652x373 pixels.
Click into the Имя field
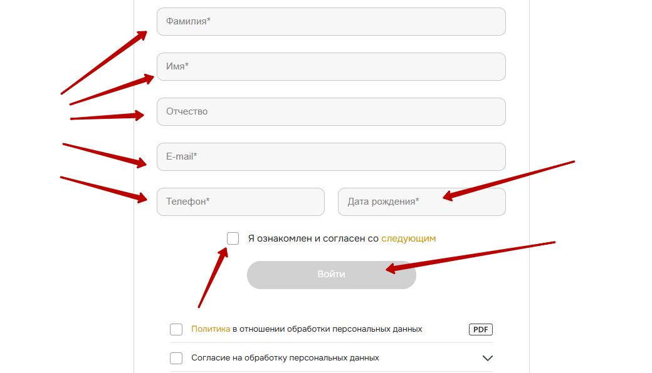[331, 66]
